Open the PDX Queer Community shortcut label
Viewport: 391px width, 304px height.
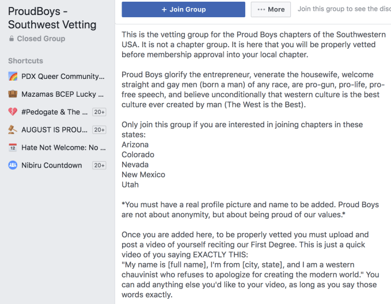(63, 77)
